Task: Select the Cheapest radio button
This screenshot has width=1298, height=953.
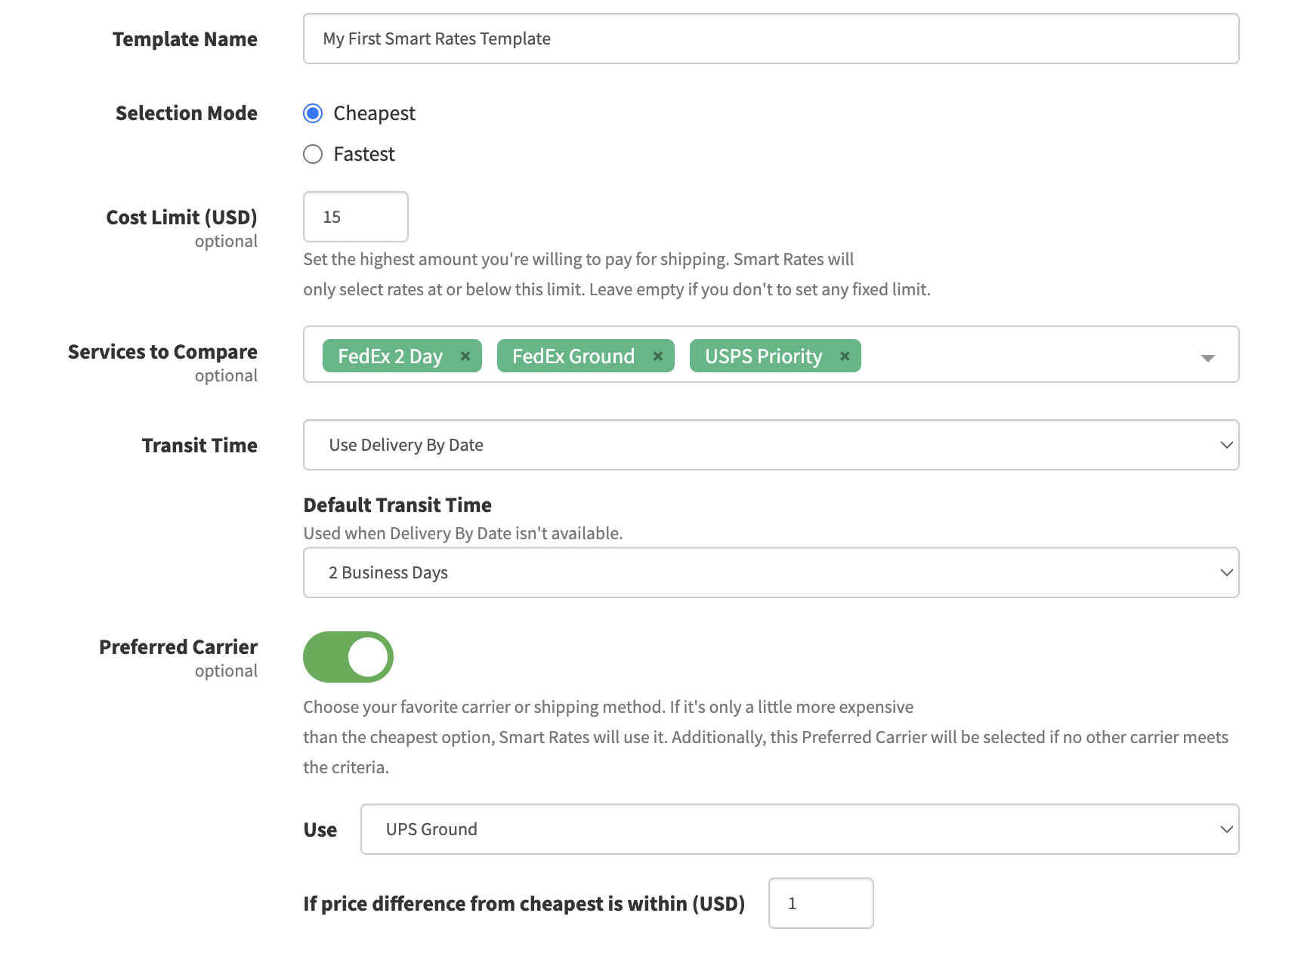Action: point(313,113)
